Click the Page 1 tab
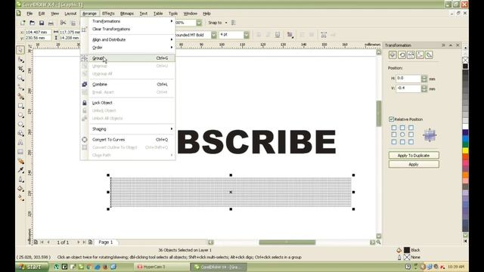 pos(106,243)
